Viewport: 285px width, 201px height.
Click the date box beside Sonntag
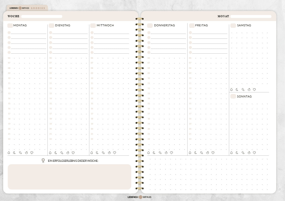(x=233, y=96)
